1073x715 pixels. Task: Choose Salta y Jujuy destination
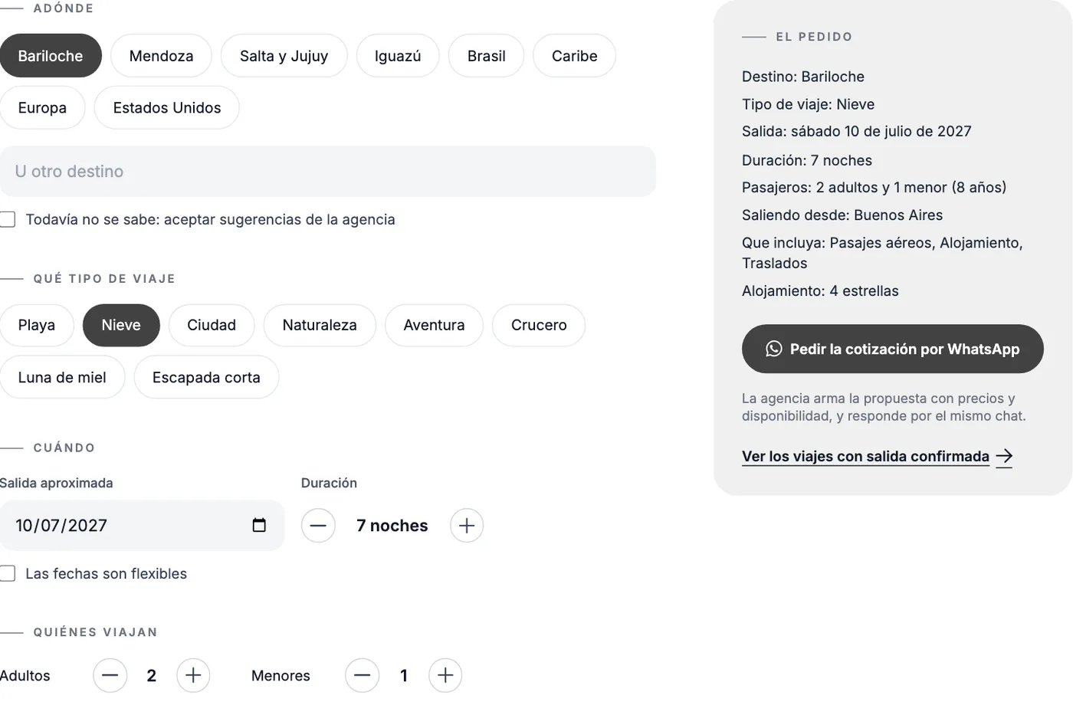click(284, 56)
